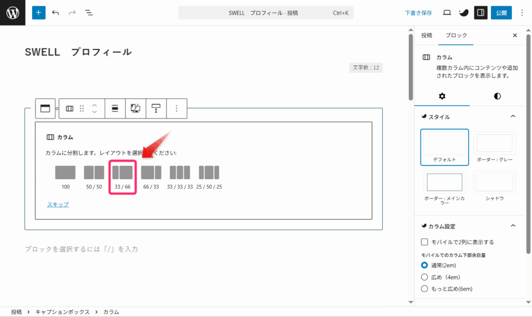Collapse the スタイル panel
The width and height of the screenshot is (532, 317).
tap(513, 116)
